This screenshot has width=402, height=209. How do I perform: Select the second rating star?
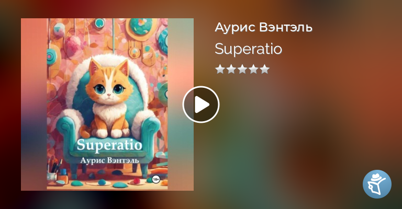pos(231,69)
